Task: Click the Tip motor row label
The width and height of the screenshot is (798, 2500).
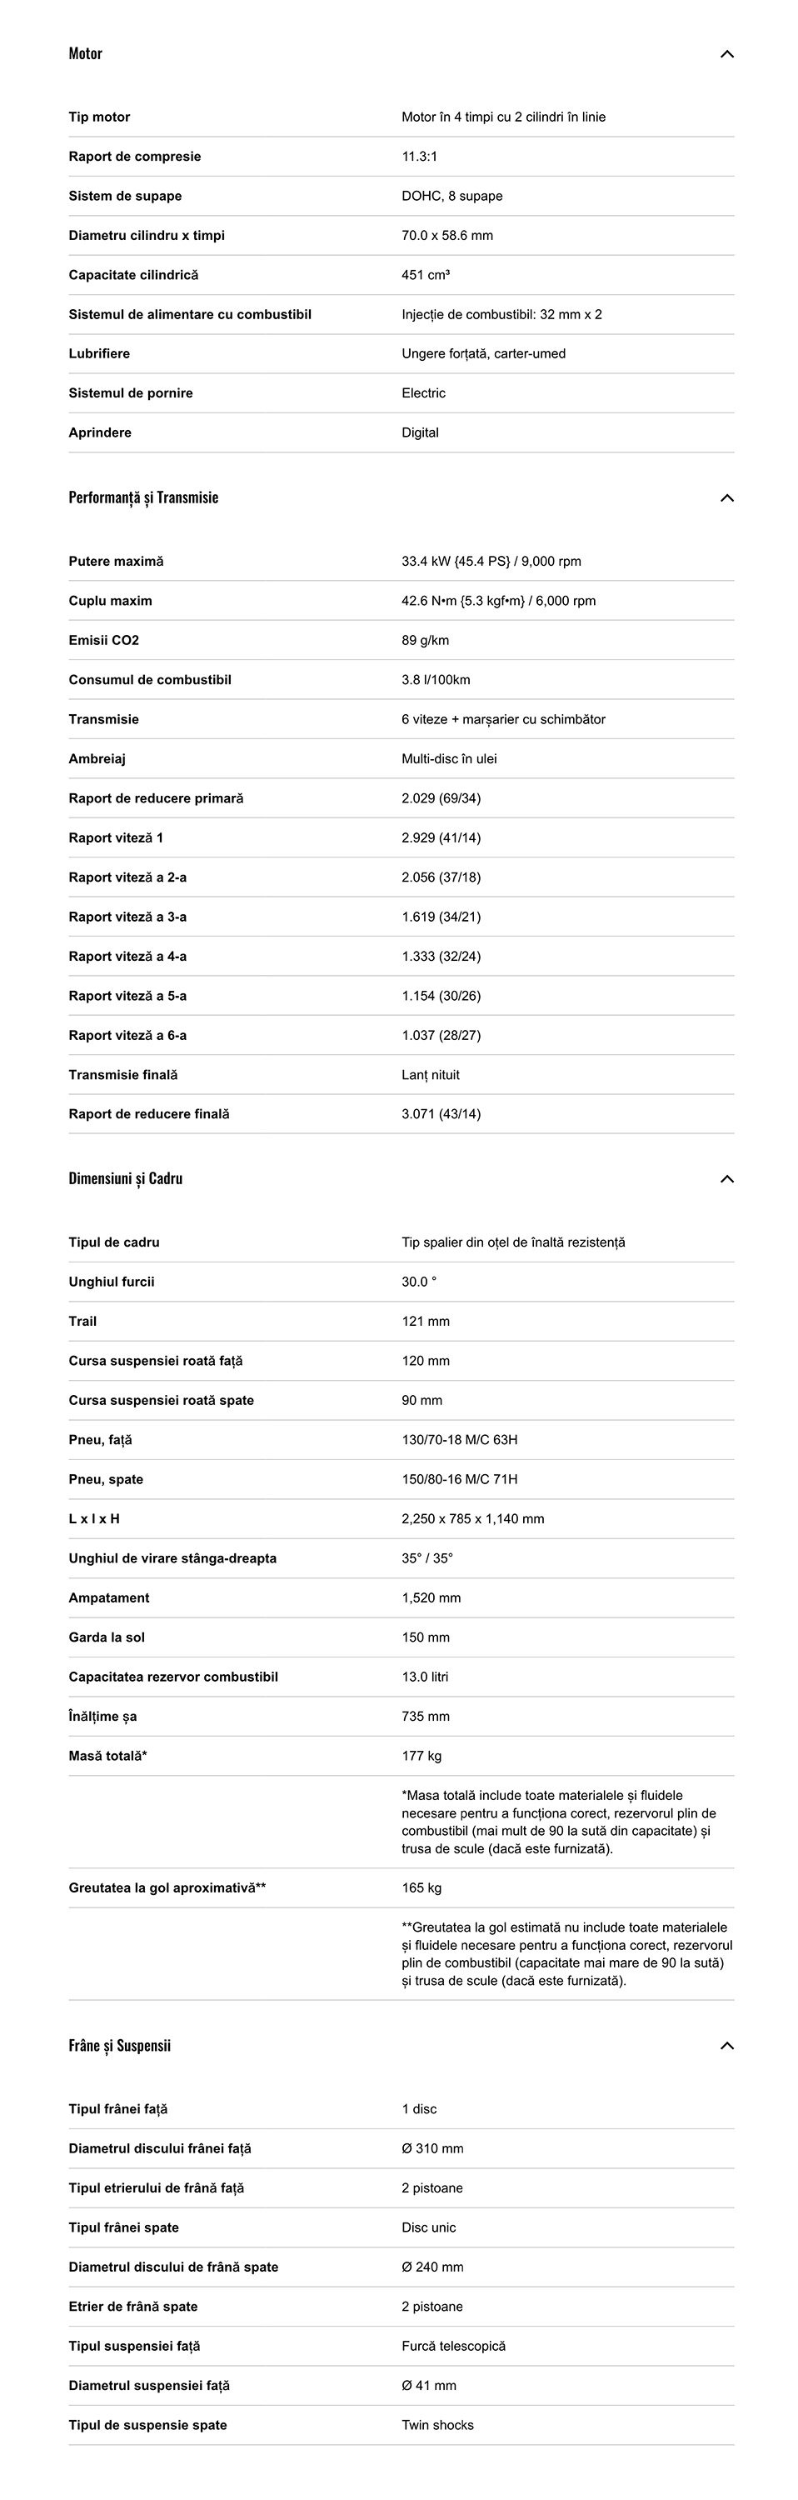Action: [x=99, y=117]
